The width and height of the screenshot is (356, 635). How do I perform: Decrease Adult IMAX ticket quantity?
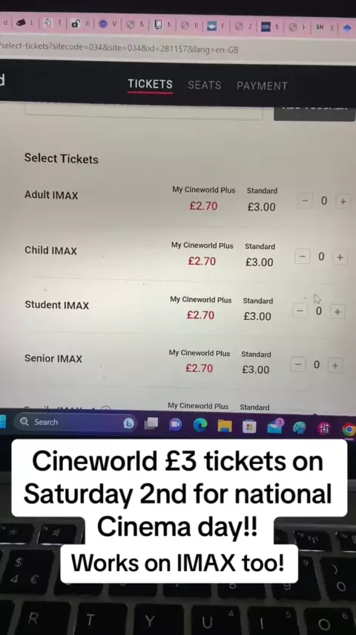click(x=305, y=201)
